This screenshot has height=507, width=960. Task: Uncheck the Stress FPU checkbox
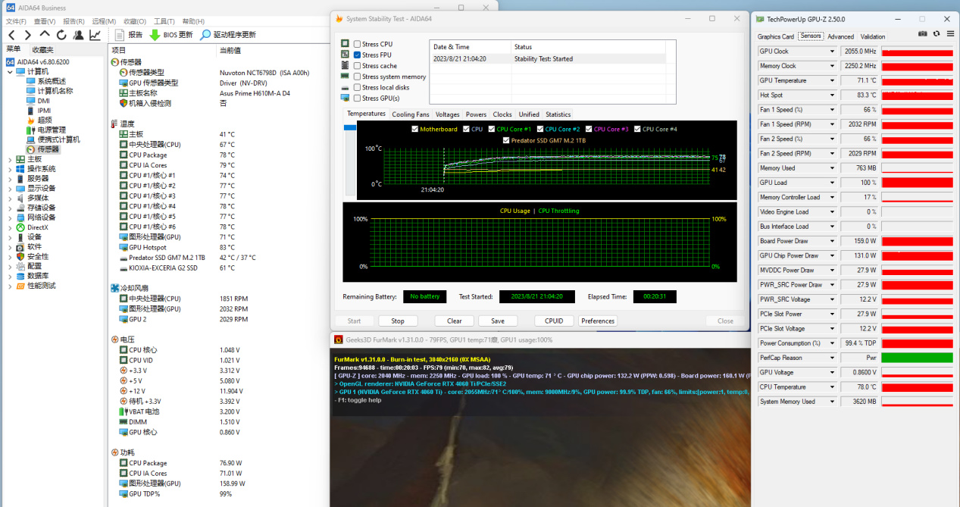[358, 55]
